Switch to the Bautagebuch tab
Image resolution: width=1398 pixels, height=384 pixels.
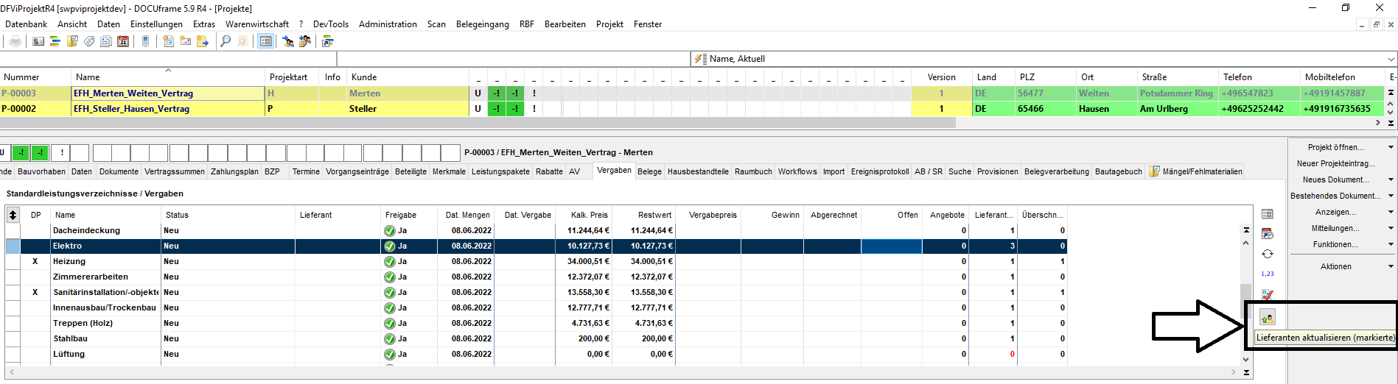pyautogui.click(x=1118, y=171)
